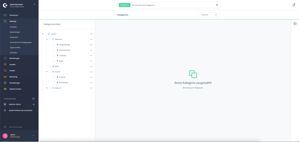Image resolution: width=299 pixels, height=142 pixels.
Task: Open the Deutsch language dropdown
Action: (x=209, y=15)
